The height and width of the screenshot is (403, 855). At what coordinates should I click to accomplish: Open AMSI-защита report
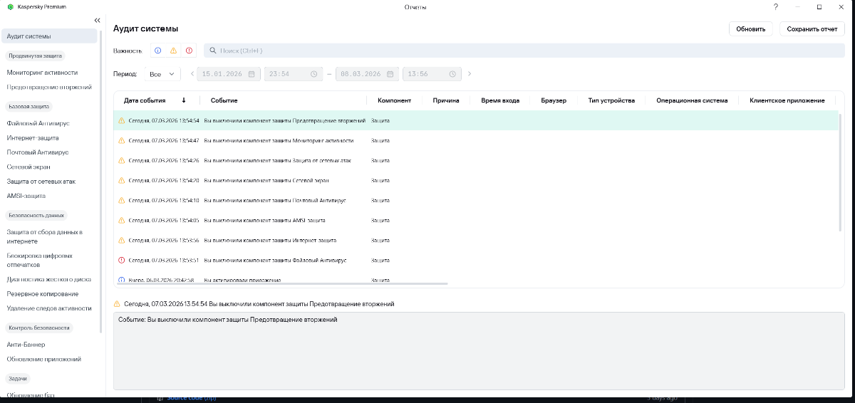pyautogui.click(x=26, y=195)
